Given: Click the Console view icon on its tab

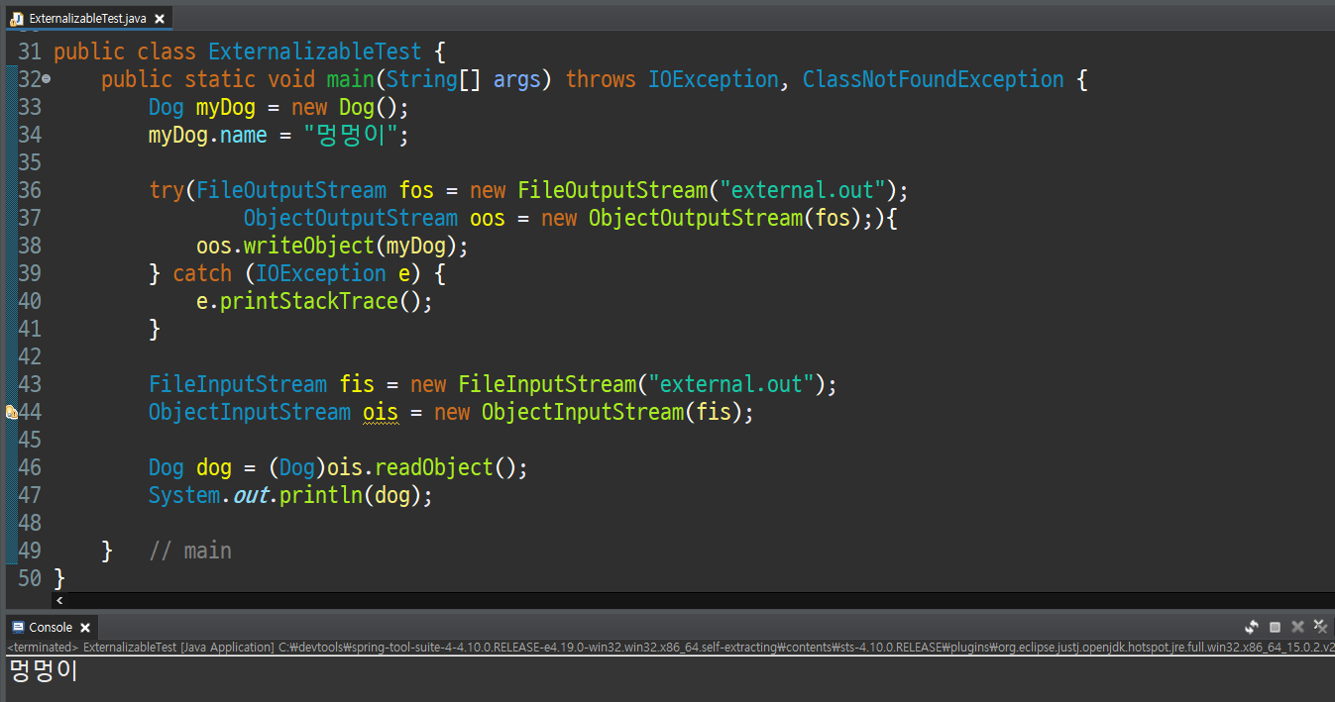Looking at the screenshot, I should tap(18, 627).
